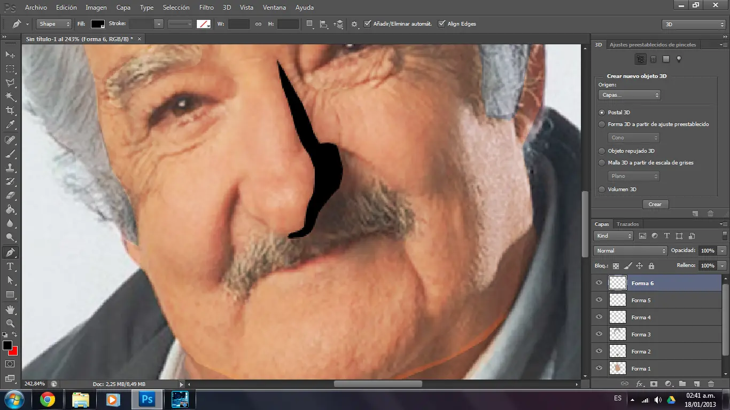Create new group folder icon

coord(682,384)
